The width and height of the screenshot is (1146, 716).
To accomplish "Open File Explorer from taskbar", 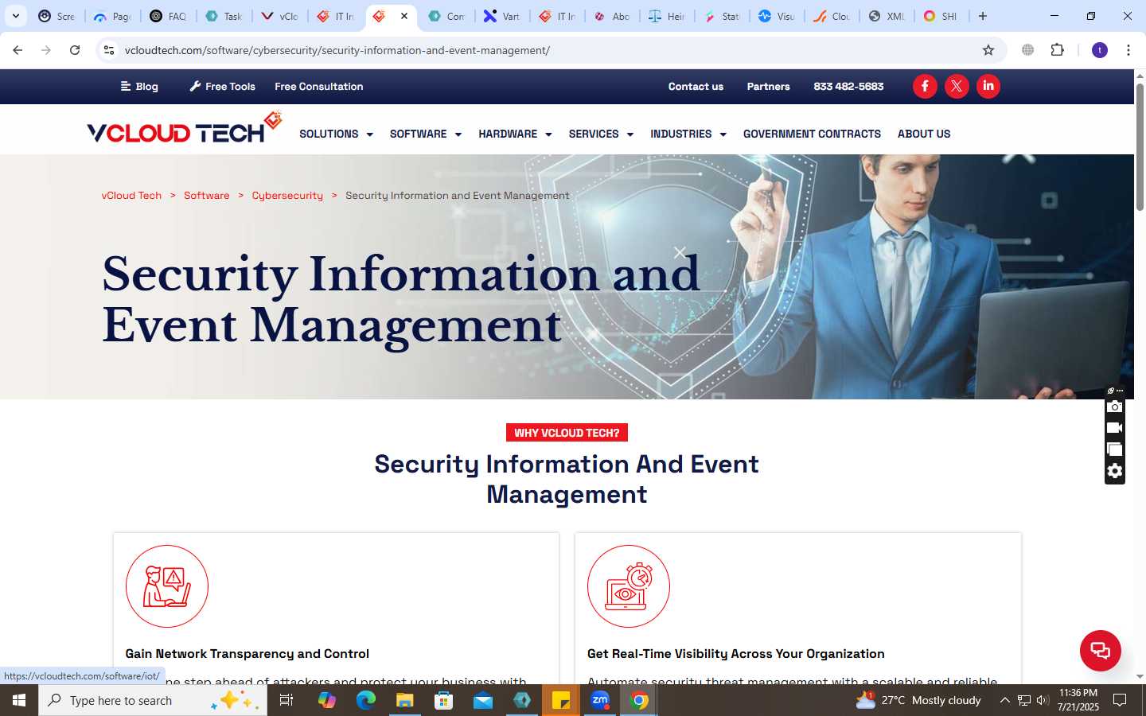I will [x=404, y=700].
